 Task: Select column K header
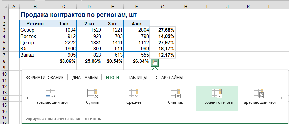pyautogui.click(x=248, y=7)
